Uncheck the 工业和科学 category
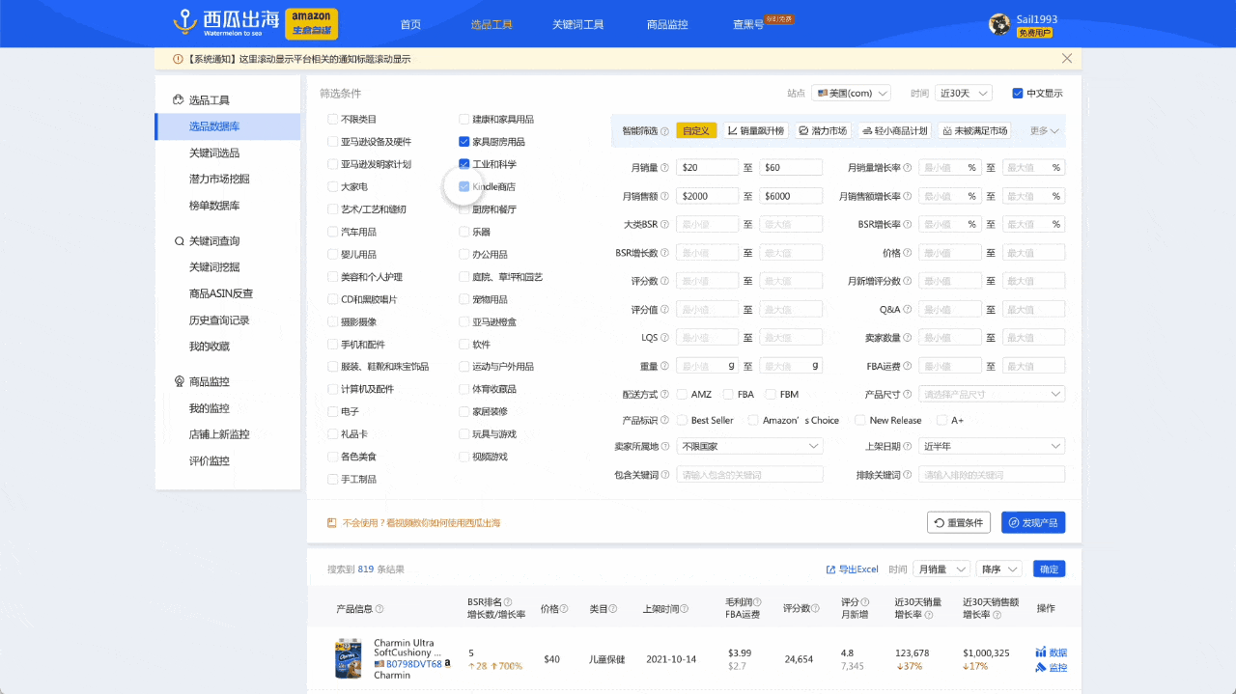The width and height of the screenshot is (1236, 694). click(x=464, y=164)
